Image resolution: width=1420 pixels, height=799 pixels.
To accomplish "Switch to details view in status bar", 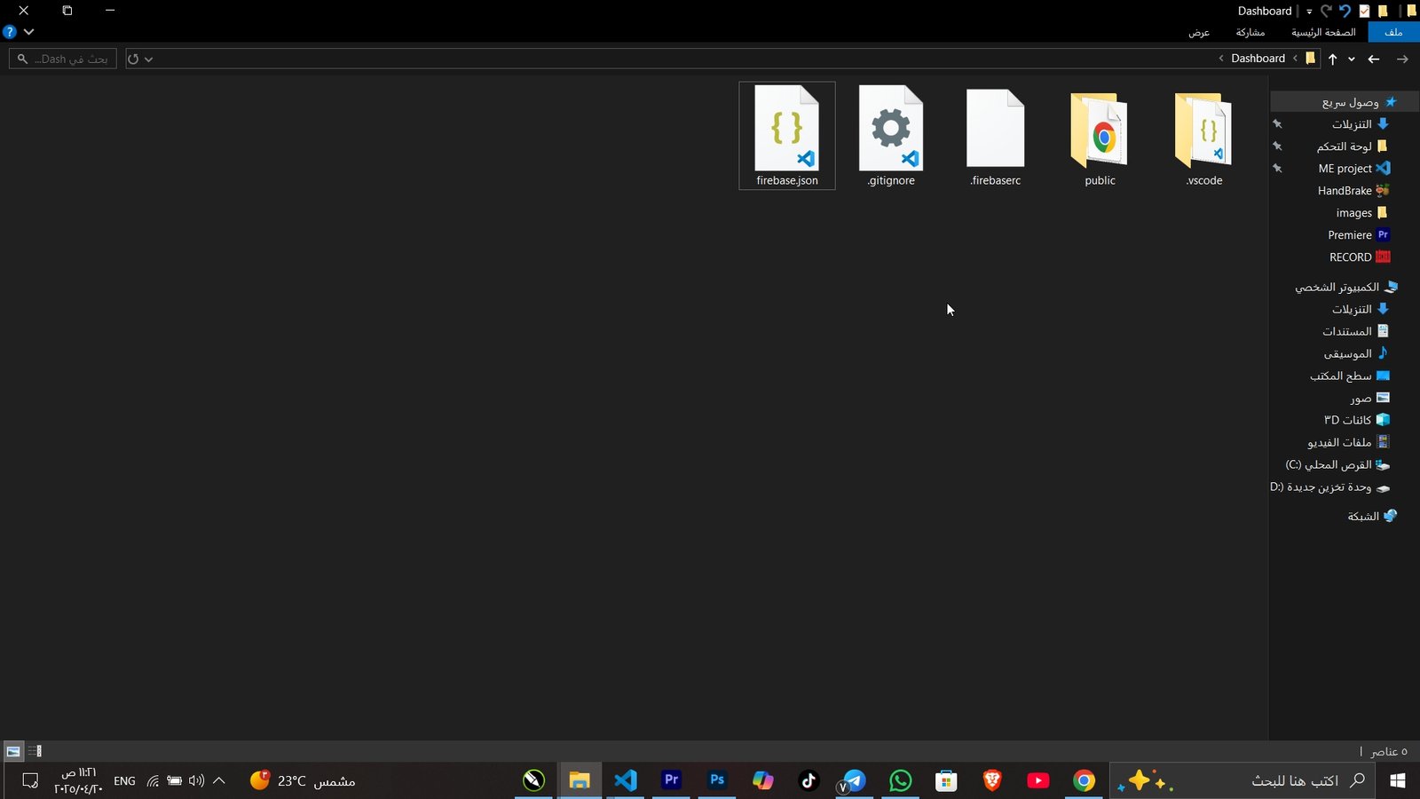I will [35, 751].
